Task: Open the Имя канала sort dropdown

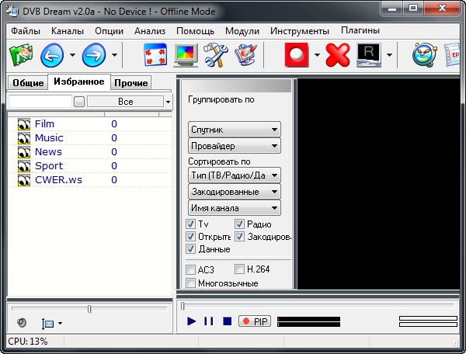Action: [x=234, y=208]
